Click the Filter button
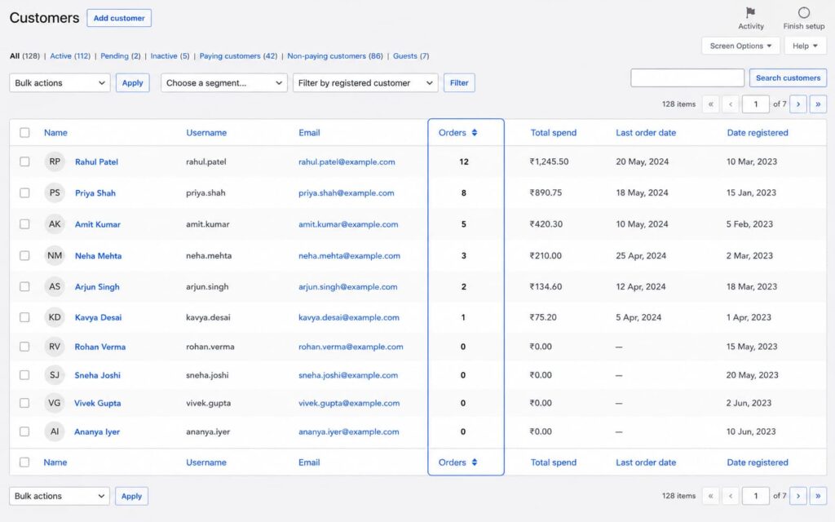 459,82
